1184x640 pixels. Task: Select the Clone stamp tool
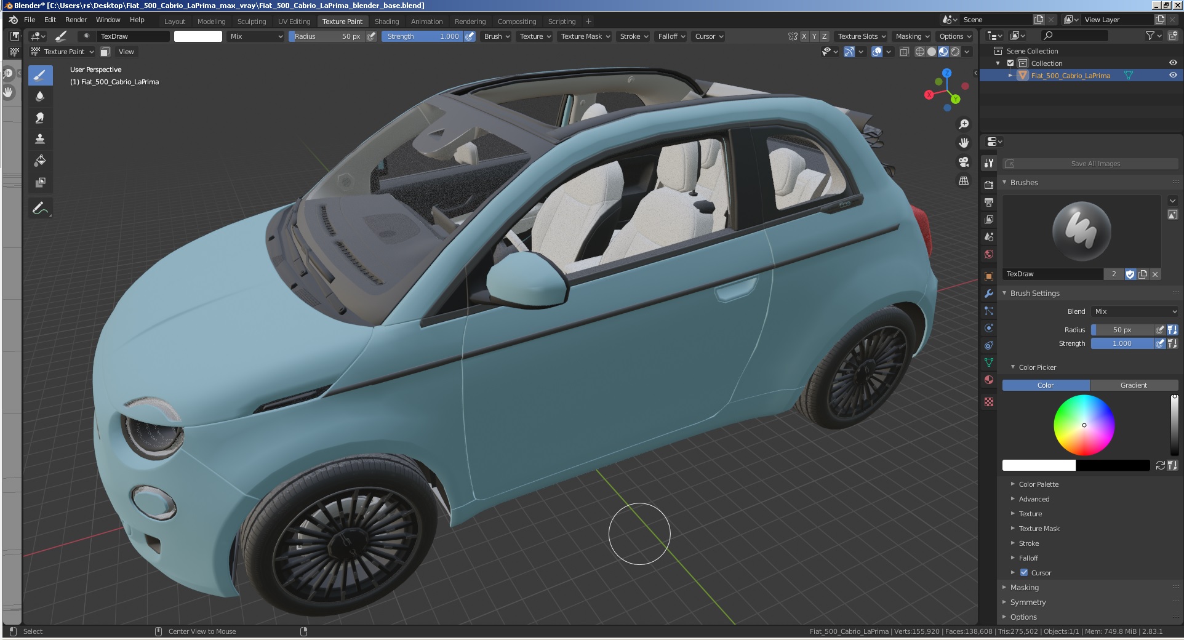(x=40, y=139)
